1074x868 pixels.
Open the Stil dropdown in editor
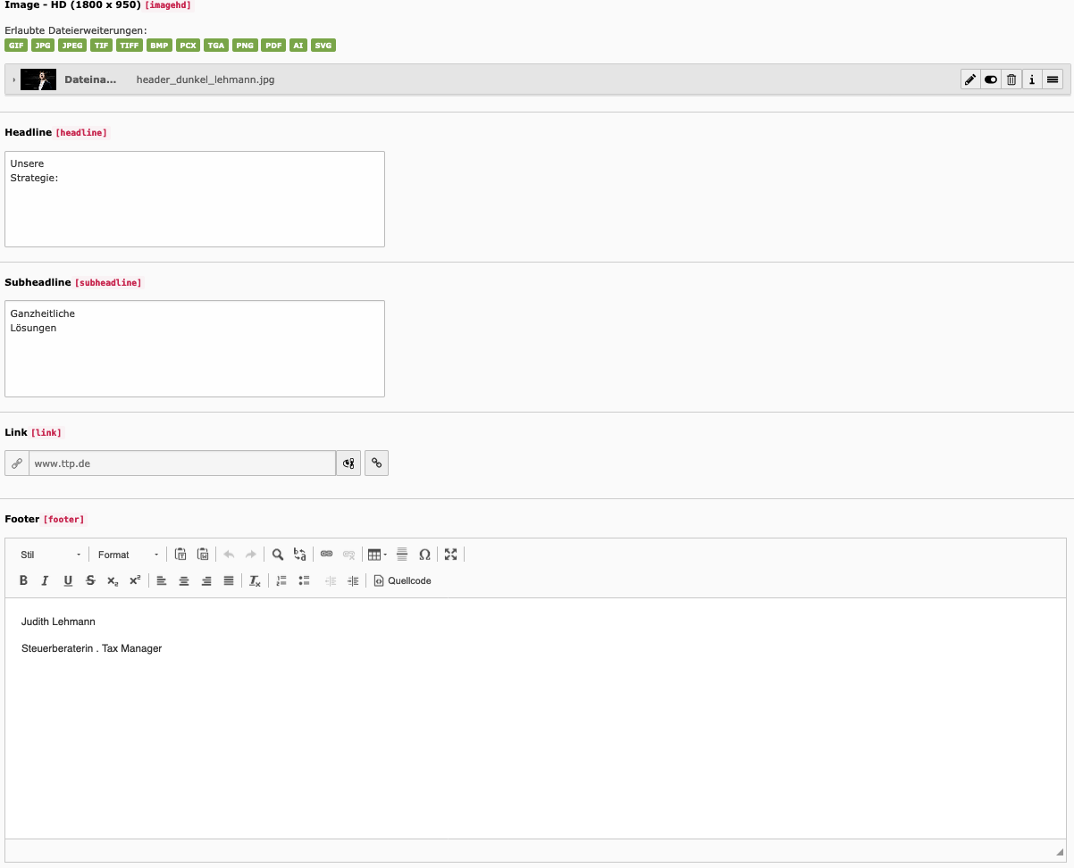51,555
